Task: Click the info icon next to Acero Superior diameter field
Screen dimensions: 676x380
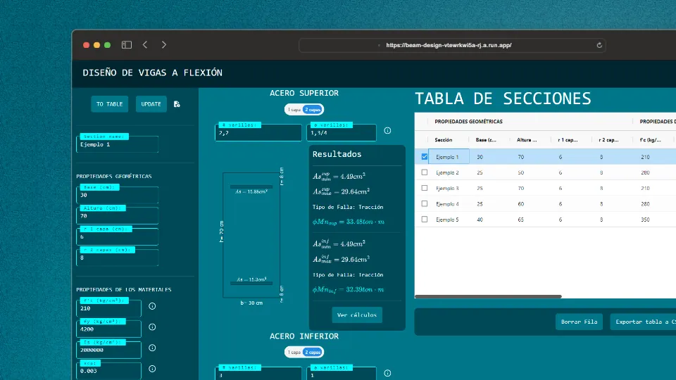Action: [387, 131]
